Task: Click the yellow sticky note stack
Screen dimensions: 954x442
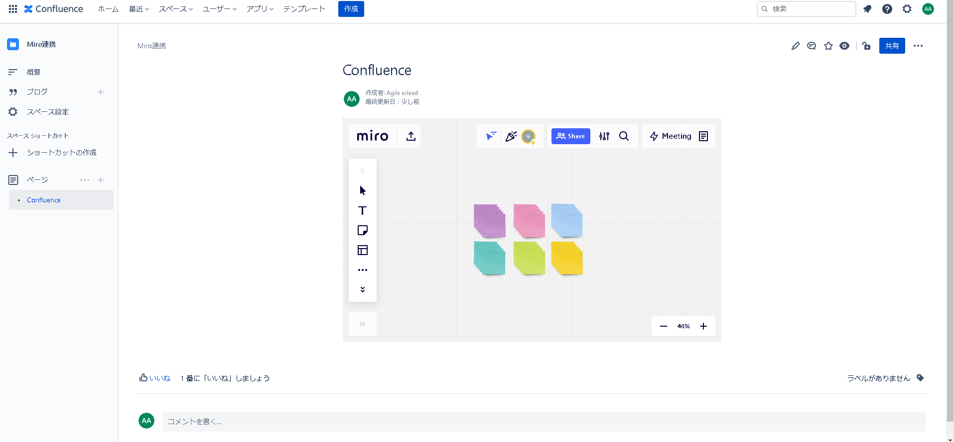Action: (567, 258)
